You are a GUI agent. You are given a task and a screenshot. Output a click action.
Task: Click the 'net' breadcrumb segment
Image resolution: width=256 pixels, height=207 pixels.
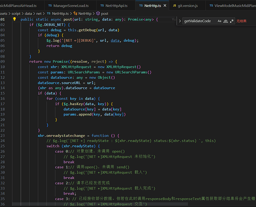39,14
